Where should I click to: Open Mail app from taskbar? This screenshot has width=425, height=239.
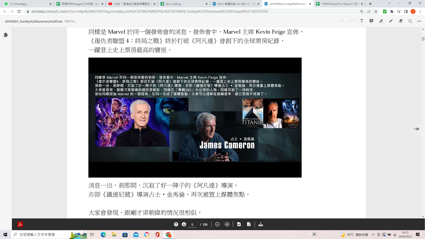pos(136,234)
